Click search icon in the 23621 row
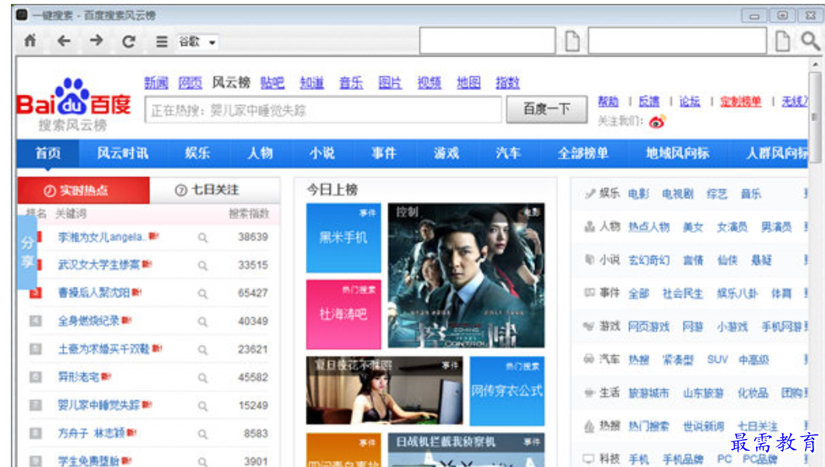825x467 pixels. [203, 350]
